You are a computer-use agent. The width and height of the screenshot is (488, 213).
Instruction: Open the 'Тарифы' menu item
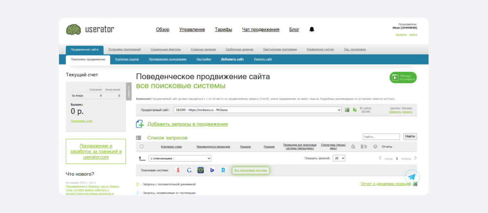[223, 29]
